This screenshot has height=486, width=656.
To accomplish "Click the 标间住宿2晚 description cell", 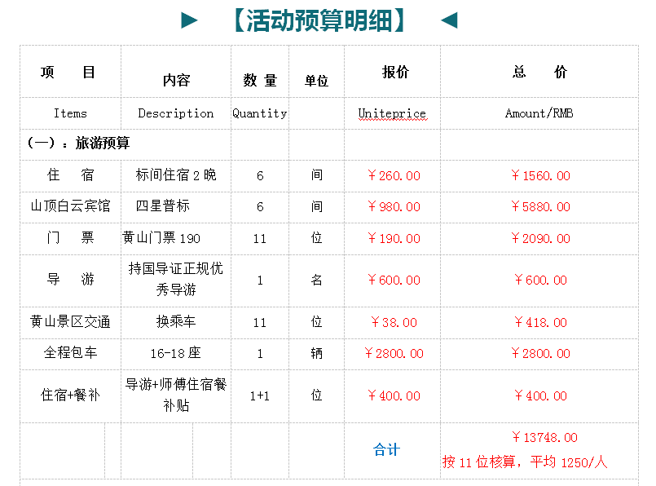I will (176, 175).
